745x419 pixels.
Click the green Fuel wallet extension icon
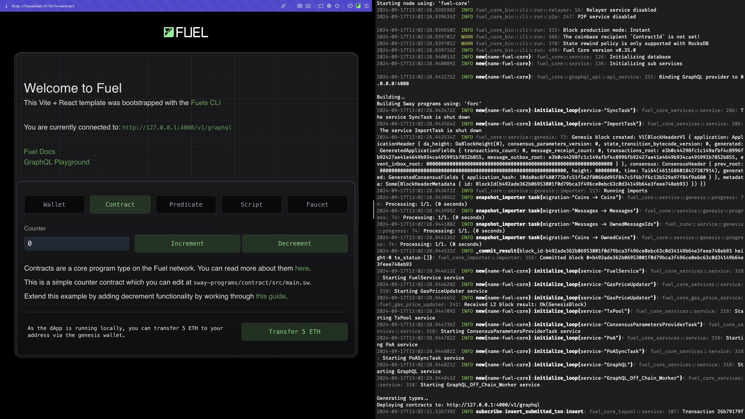358,6
